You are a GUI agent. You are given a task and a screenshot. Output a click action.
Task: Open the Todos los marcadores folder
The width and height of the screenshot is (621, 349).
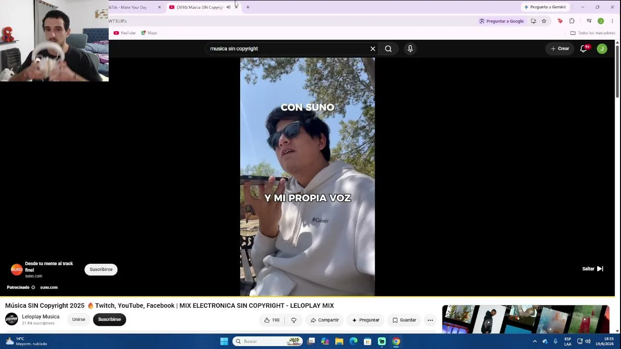click(593, 33)
